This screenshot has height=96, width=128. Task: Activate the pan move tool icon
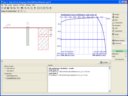click(x=35, y=8)
